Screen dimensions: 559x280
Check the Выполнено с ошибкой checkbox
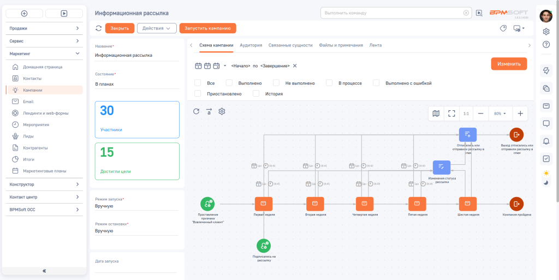[x=377, y=83]
